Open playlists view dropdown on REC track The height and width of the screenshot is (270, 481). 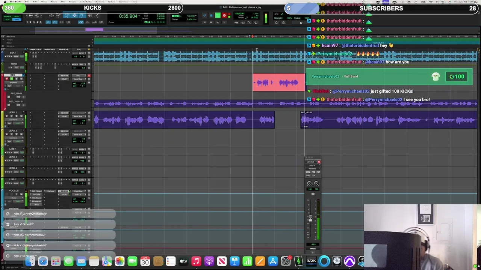point(14,82)
